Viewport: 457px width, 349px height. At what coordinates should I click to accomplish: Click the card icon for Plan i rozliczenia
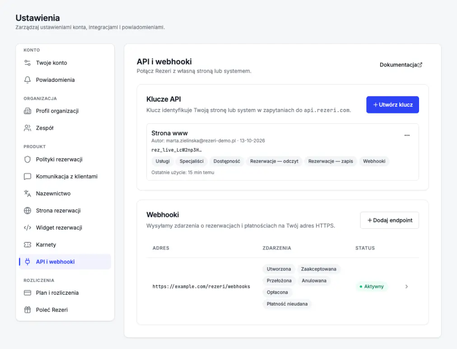pyautogui.click(x=28, y=292)
